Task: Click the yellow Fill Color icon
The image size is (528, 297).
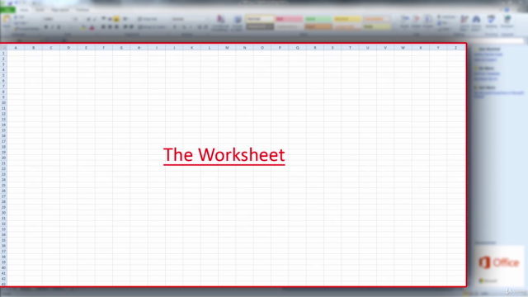Action: pyautogui.click(x=83, y=27)
